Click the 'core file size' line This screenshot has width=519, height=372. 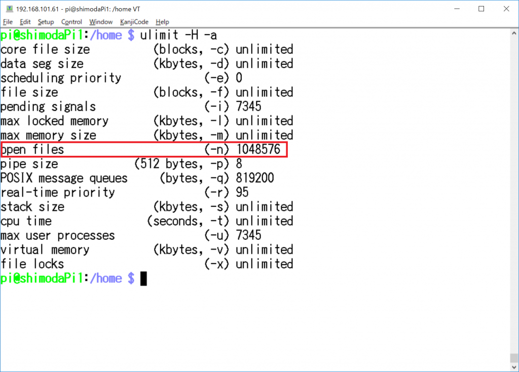(147, 50)
